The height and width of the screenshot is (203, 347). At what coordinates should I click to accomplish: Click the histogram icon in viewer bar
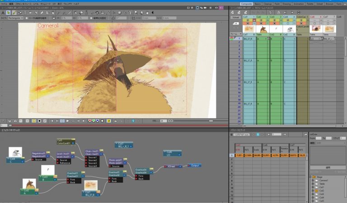tap(115, 121)
